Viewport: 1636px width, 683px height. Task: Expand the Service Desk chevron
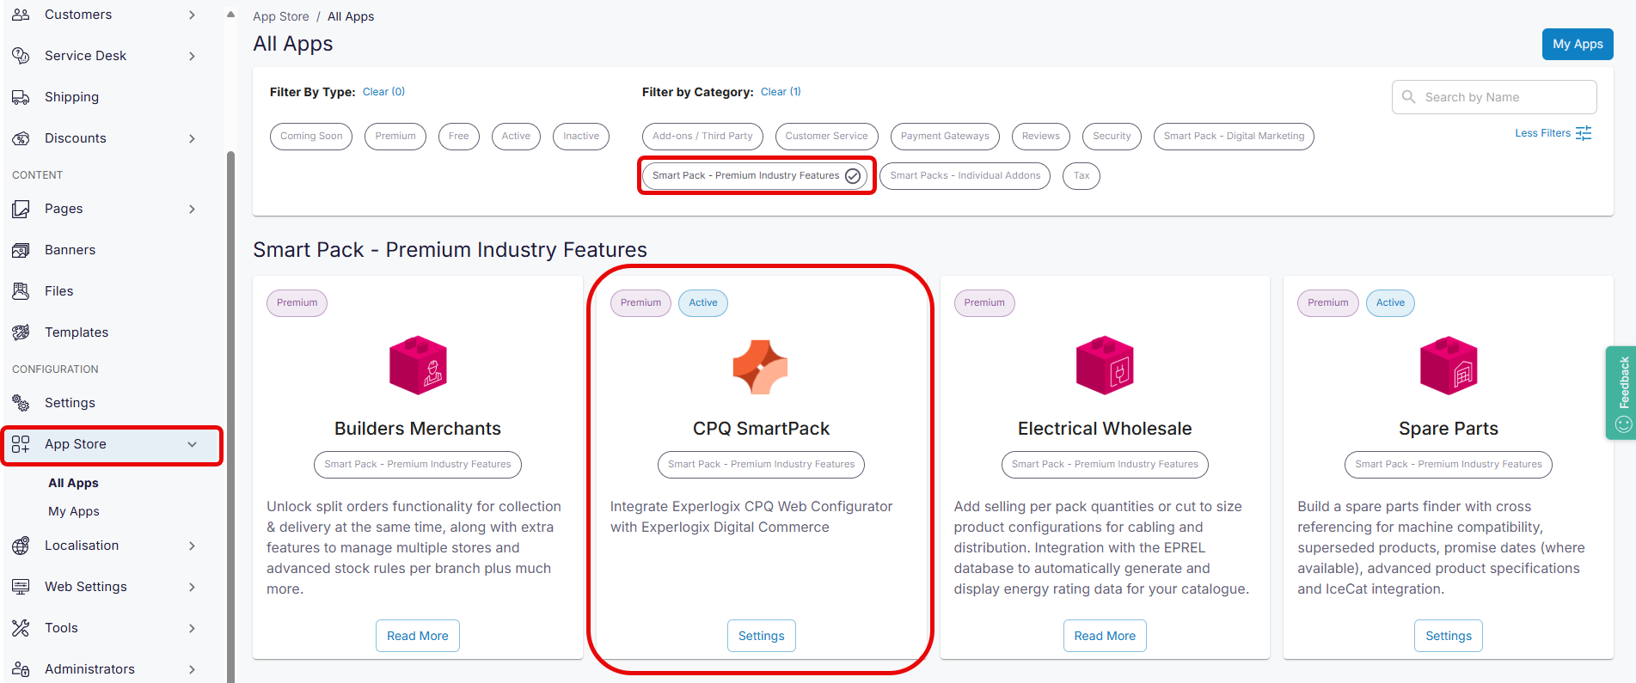(193, 56)
